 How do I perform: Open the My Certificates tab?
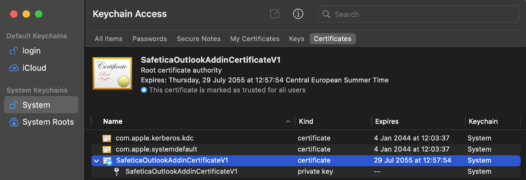pyautogui.click(x=255, y=39)
